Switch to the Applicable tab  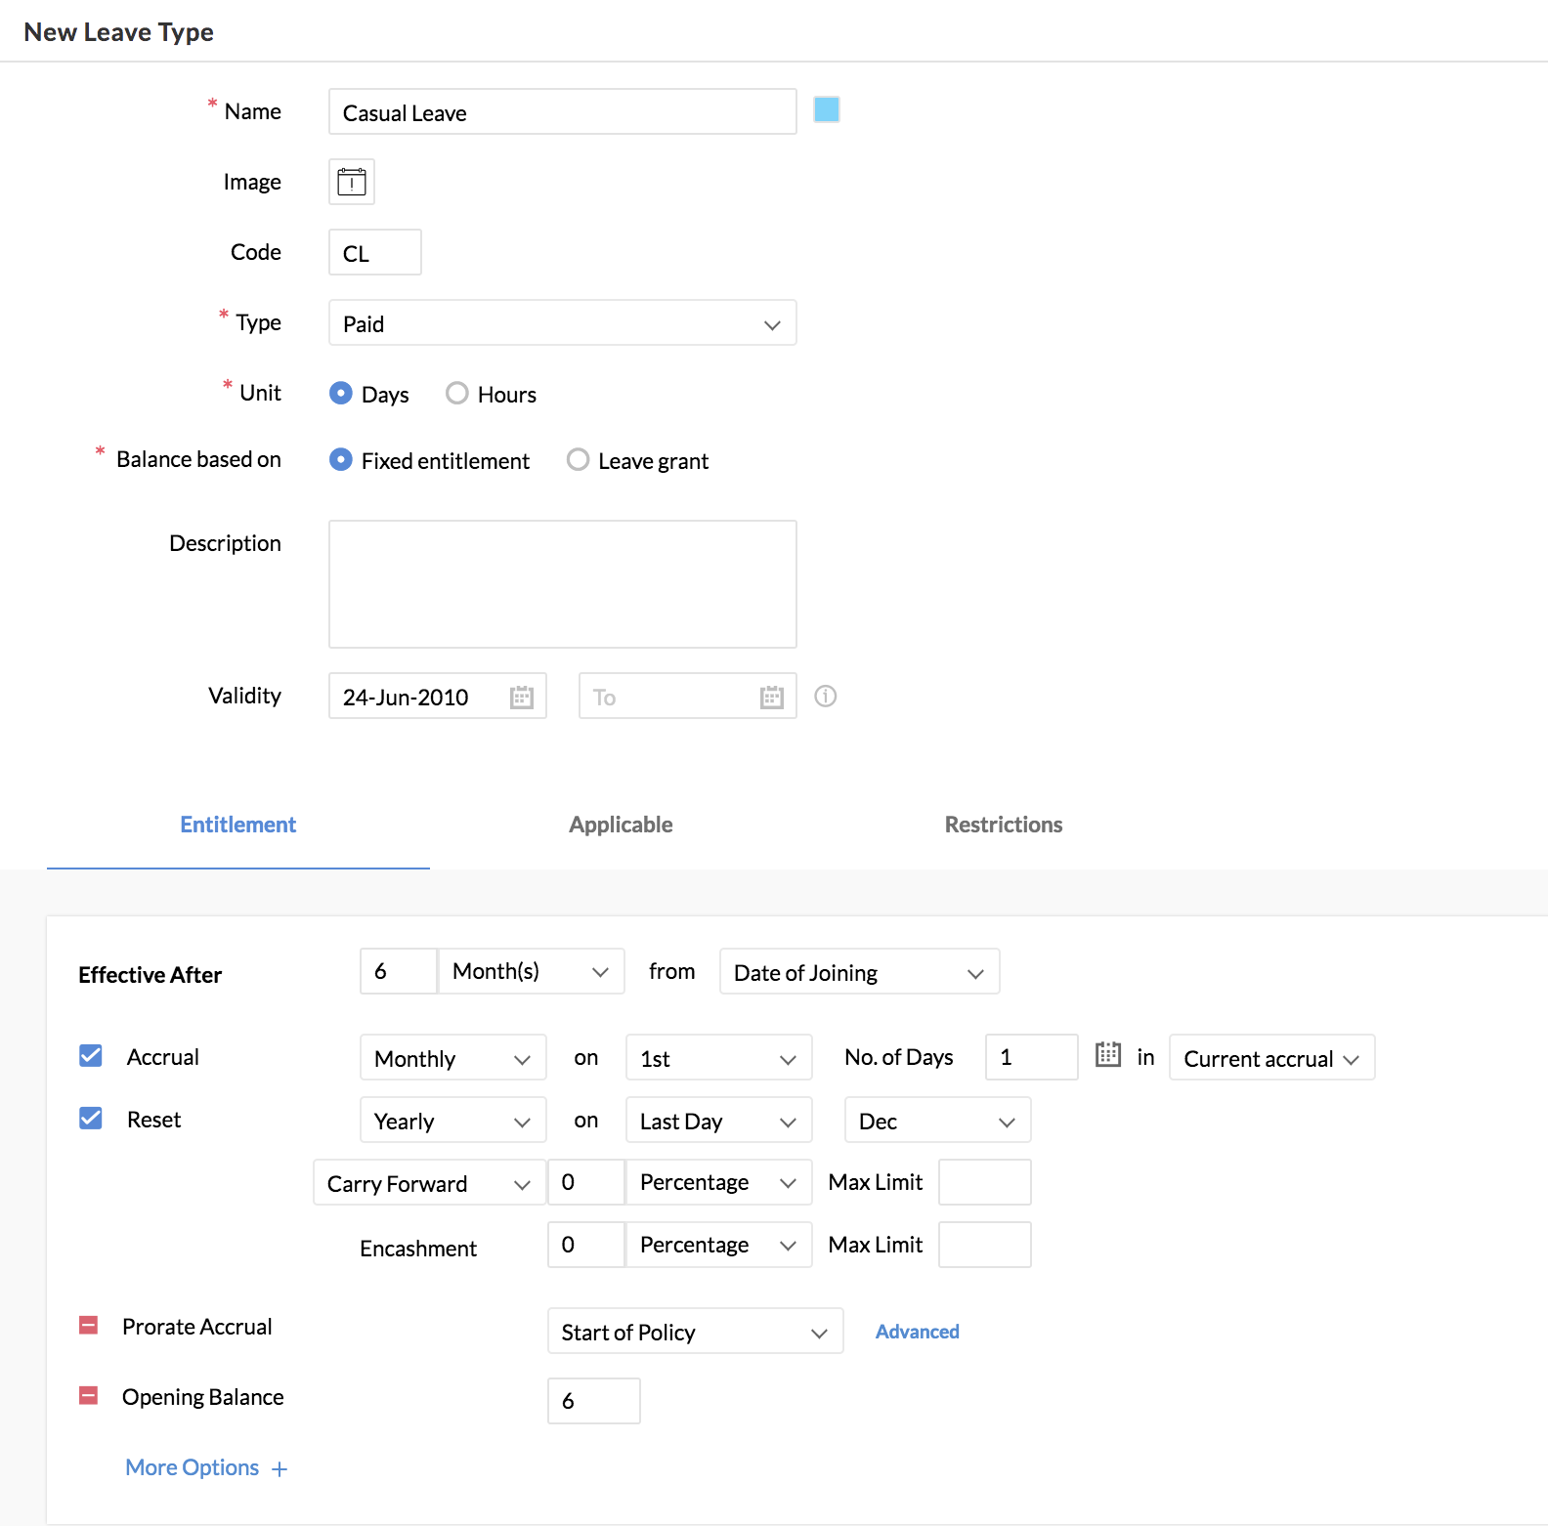point(621,825)
